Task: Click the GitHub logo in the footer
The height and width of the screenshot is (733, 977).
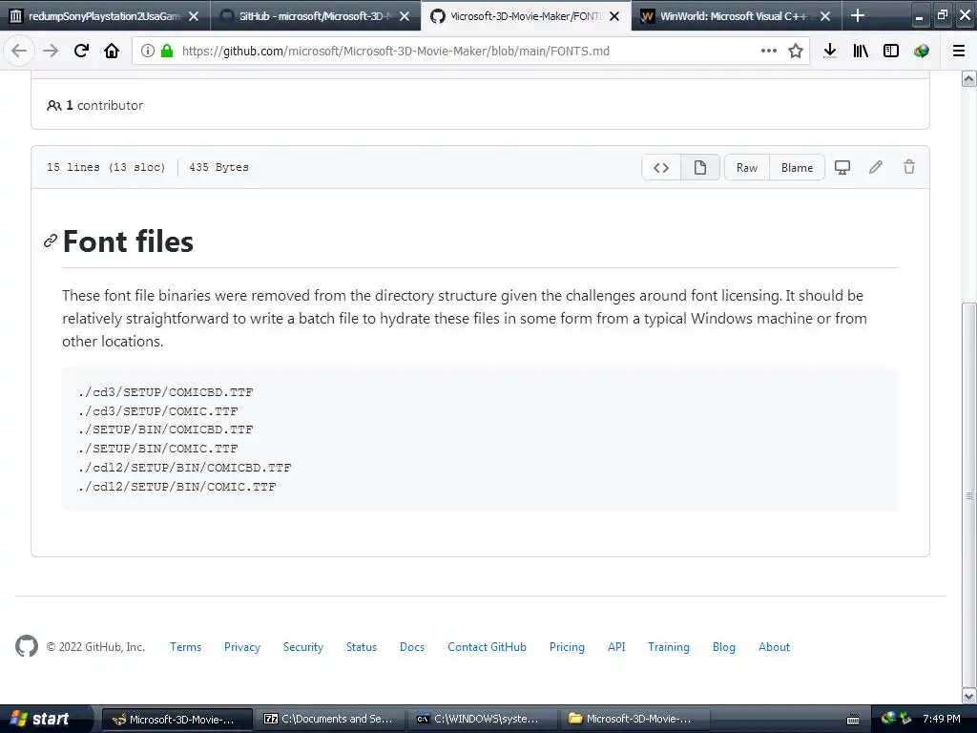Action: click(x=27, y=646)
